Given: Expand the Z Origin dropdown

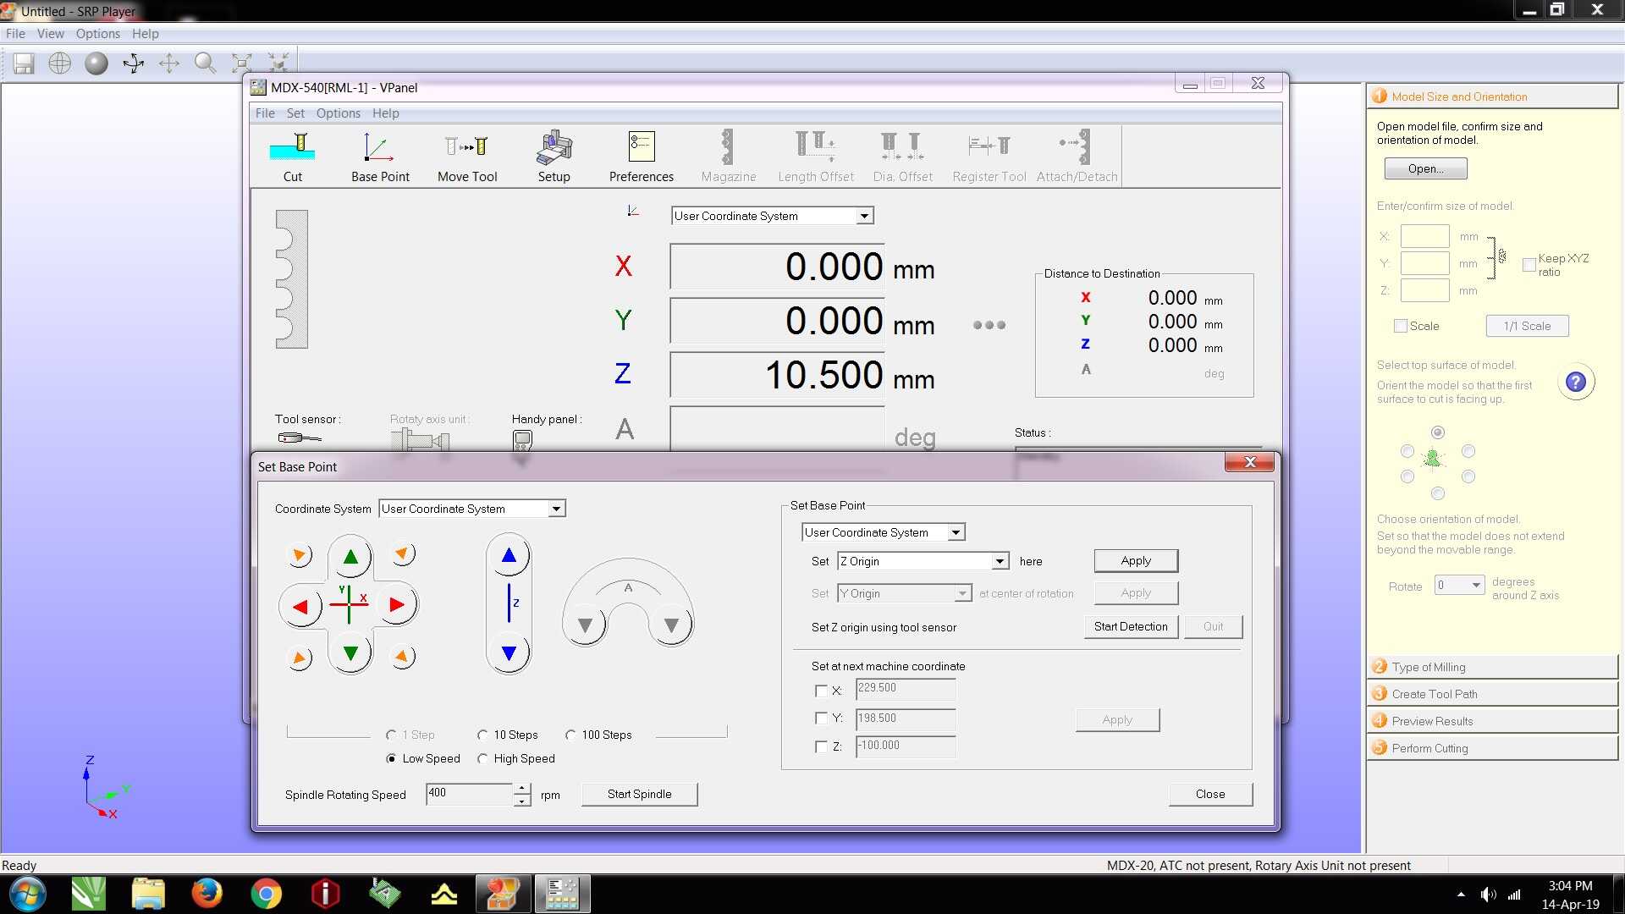Looking at the screenshot, I should [1000, 561].
